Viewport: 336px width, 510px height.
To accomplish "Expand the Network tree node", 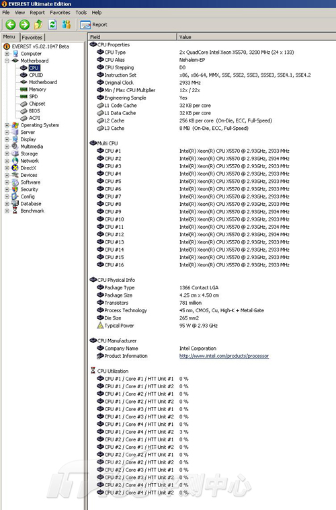I will point(7,161).
